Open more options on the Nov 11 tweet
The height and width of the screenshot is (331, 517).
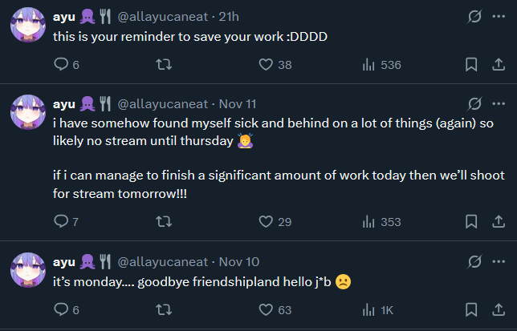[x=498, y=103]
